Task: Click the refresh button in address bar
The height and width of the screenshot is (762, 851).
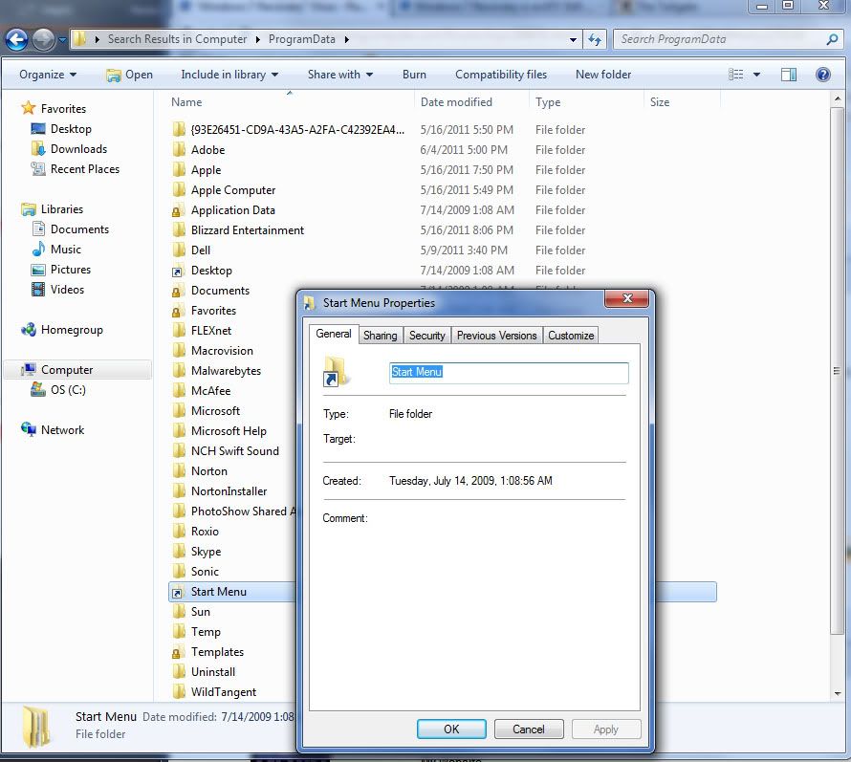Action: click(594, 39)
